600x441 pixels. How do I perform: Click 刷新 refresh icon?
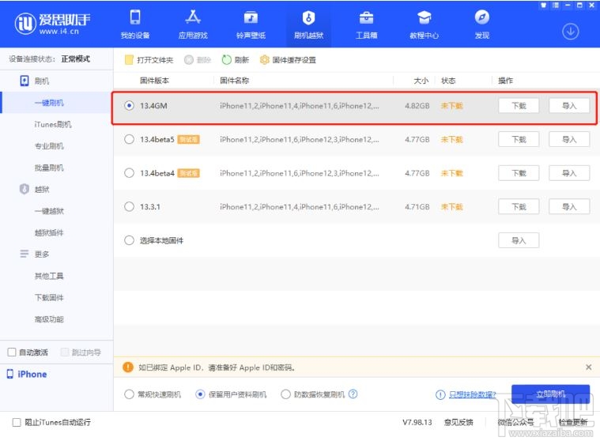point(227,59)
